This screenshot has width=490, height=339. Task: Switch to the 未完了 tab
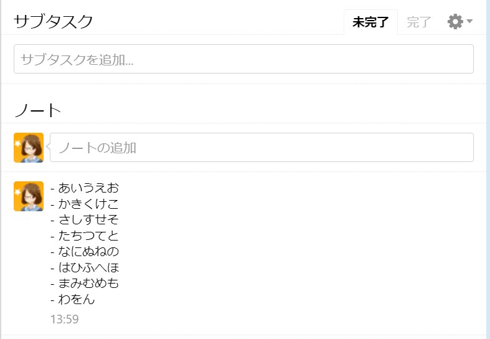coord(370,22)
